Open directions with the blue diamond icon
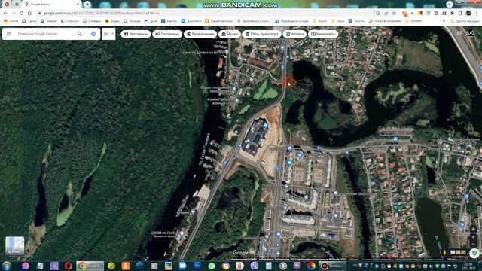This screenshot has height=271, width=482. (93, 34)
